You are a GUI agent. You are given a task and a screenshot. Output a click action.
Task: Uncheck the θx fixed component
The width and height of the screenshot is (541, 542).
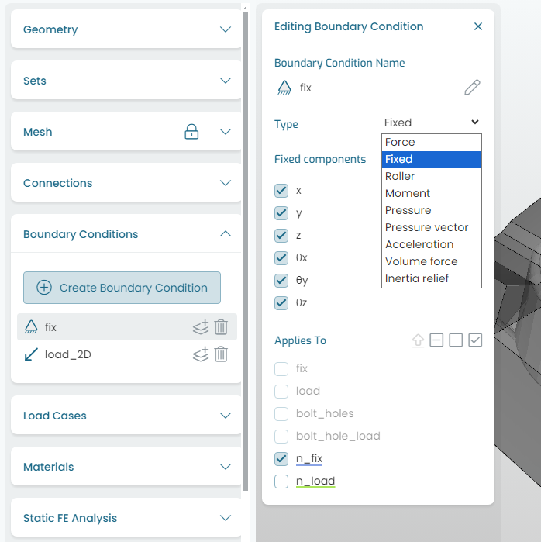click(281, 258)
